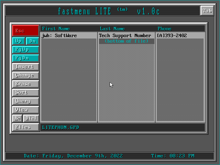This screenshot has width=220, height=165.
Task: Click the Tab button at top right
Action: click(x=207, y=11)
